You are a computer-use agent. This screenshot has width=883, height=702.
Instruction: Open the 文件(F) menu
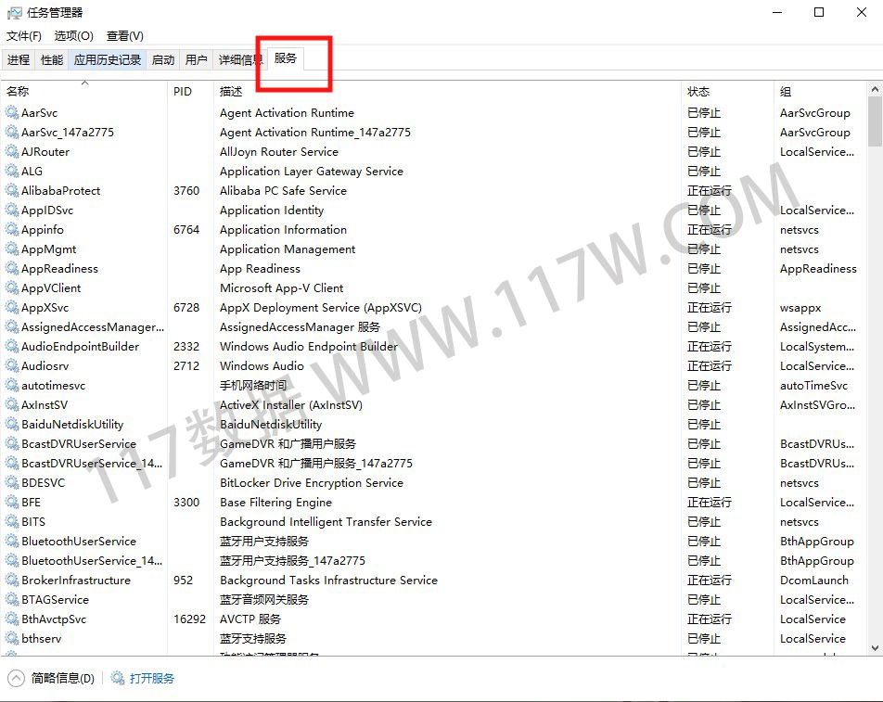point(24,36)
